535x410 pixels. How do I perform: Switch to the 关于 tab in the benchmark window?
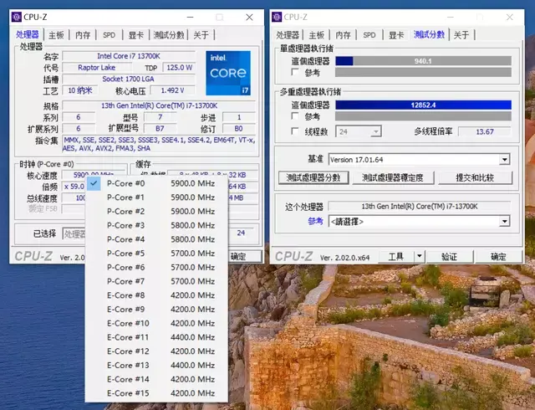461,35
